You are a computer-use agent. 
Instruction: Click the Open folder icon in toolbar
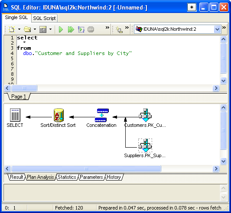pyautogui.click(x=27, y=29)
